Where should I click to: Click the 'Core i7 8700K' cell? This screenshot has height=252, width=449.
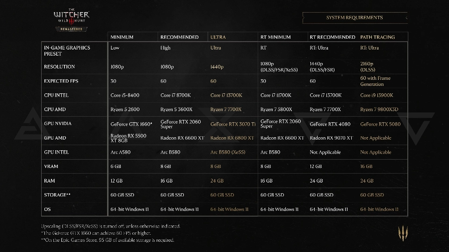pos(175,95)
